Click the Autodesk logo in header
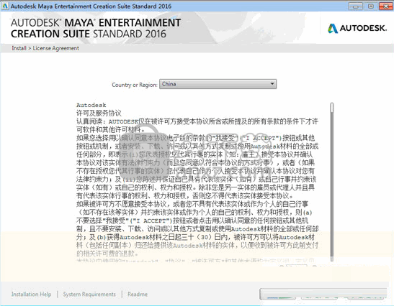The width and height of the screenshot is (394, 306). pos(357,28)
